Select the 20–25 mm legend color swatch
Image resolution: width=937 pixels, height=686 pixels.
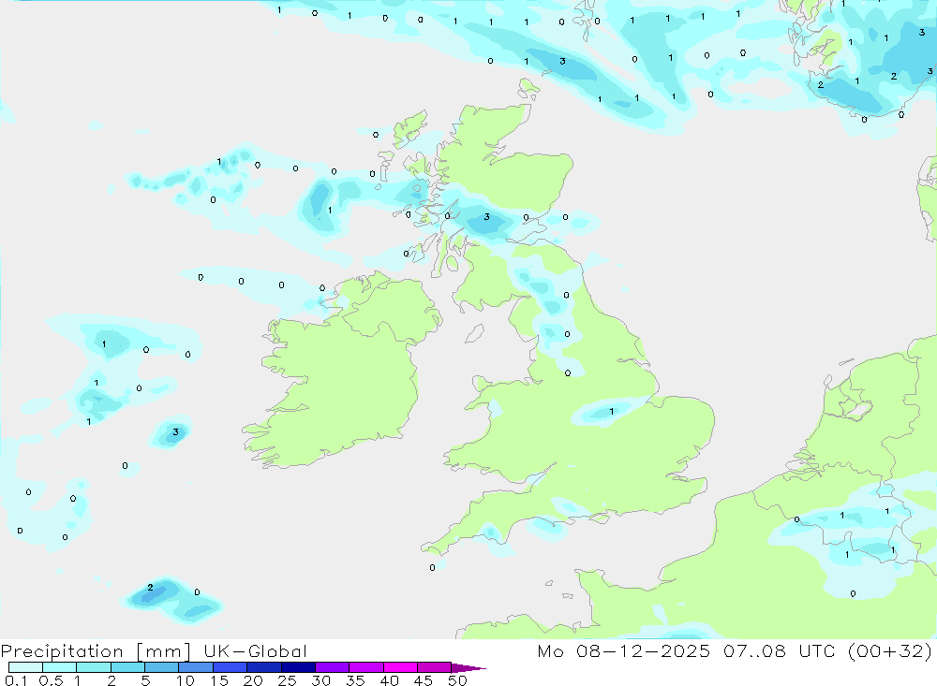[x=263, y=667]
